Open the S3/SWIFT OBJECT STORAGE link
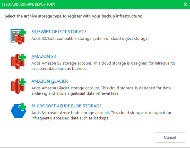Viewport: 190px width, 148px height. tap(59, 32)
